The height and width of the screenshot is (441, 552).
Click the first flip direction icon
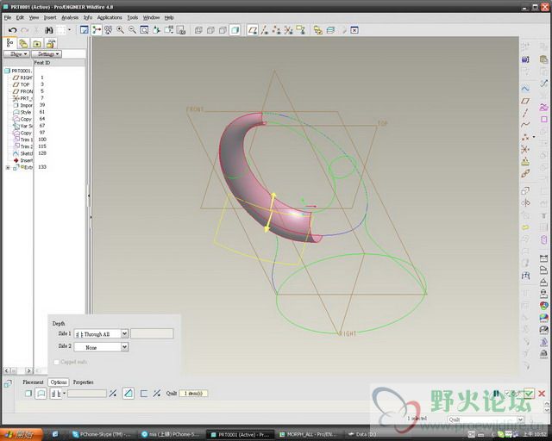click(113, 394)
